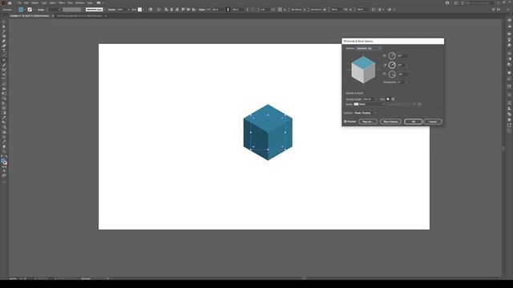Turn cap off for hollow appearance
The image size is (513, 288).
[393, 99]
